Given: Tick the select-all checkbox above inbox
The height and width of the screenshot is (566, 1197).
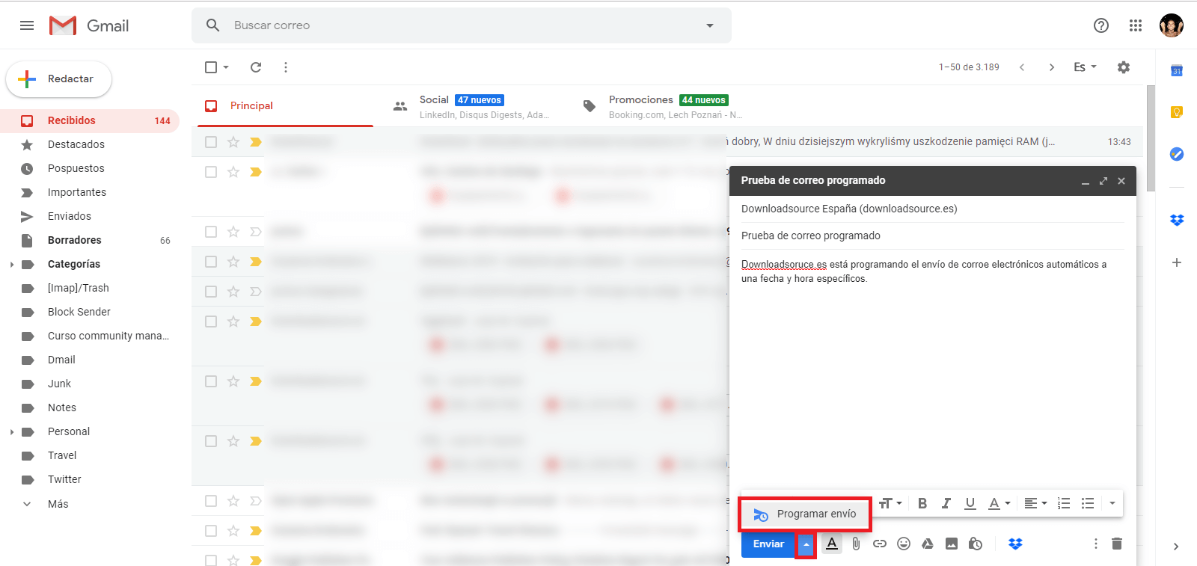Looking at the screenshot, I should [x=211, y=67].
